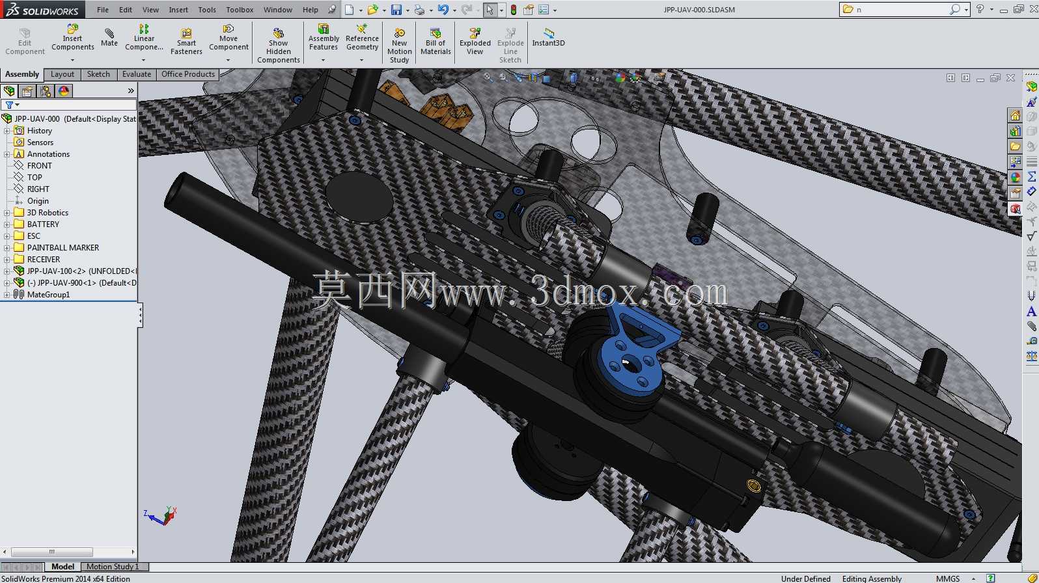This screenshot has height=583, width=1039.
Task: Select the RECEIVER folder
Action: 44,260
